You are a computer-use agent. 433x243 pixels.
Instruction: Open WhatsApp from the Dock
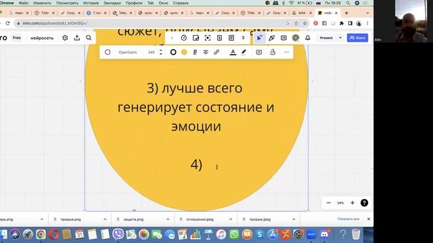(234, 234)
